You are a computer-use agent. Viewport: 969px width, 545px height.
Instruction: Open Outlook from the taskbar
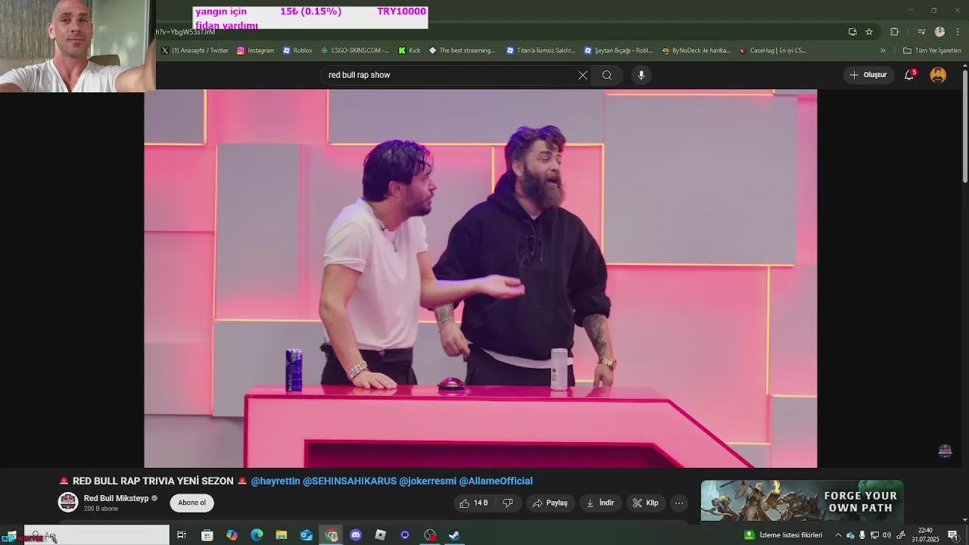click(x=306, y=535)
